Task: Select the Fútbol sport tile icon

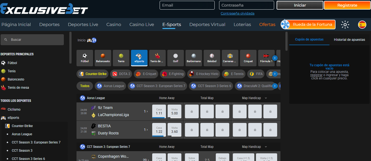Action: tap(85, 56)
